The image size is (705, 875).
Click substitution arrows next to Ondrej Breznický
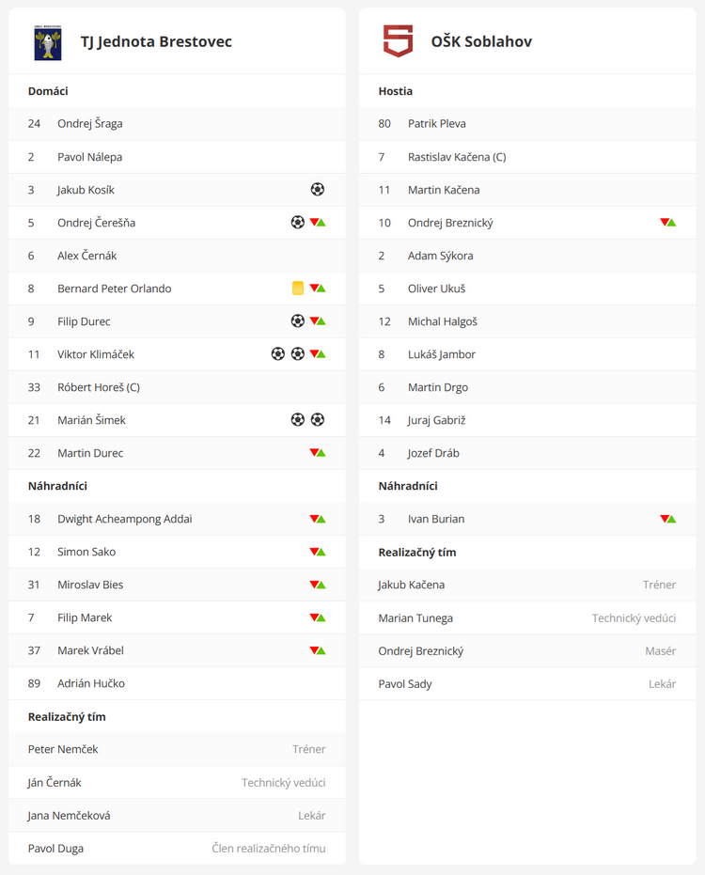668,222
